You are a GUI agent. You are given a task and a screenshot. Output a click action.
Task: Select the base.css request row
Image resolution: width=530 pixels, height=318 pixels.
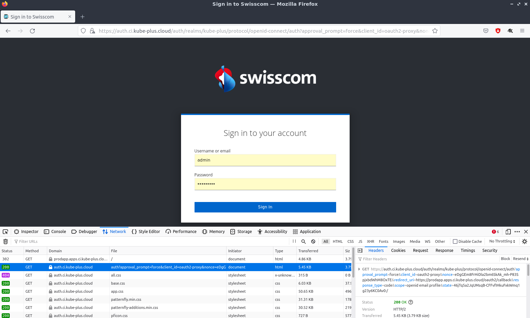point(176,283)
